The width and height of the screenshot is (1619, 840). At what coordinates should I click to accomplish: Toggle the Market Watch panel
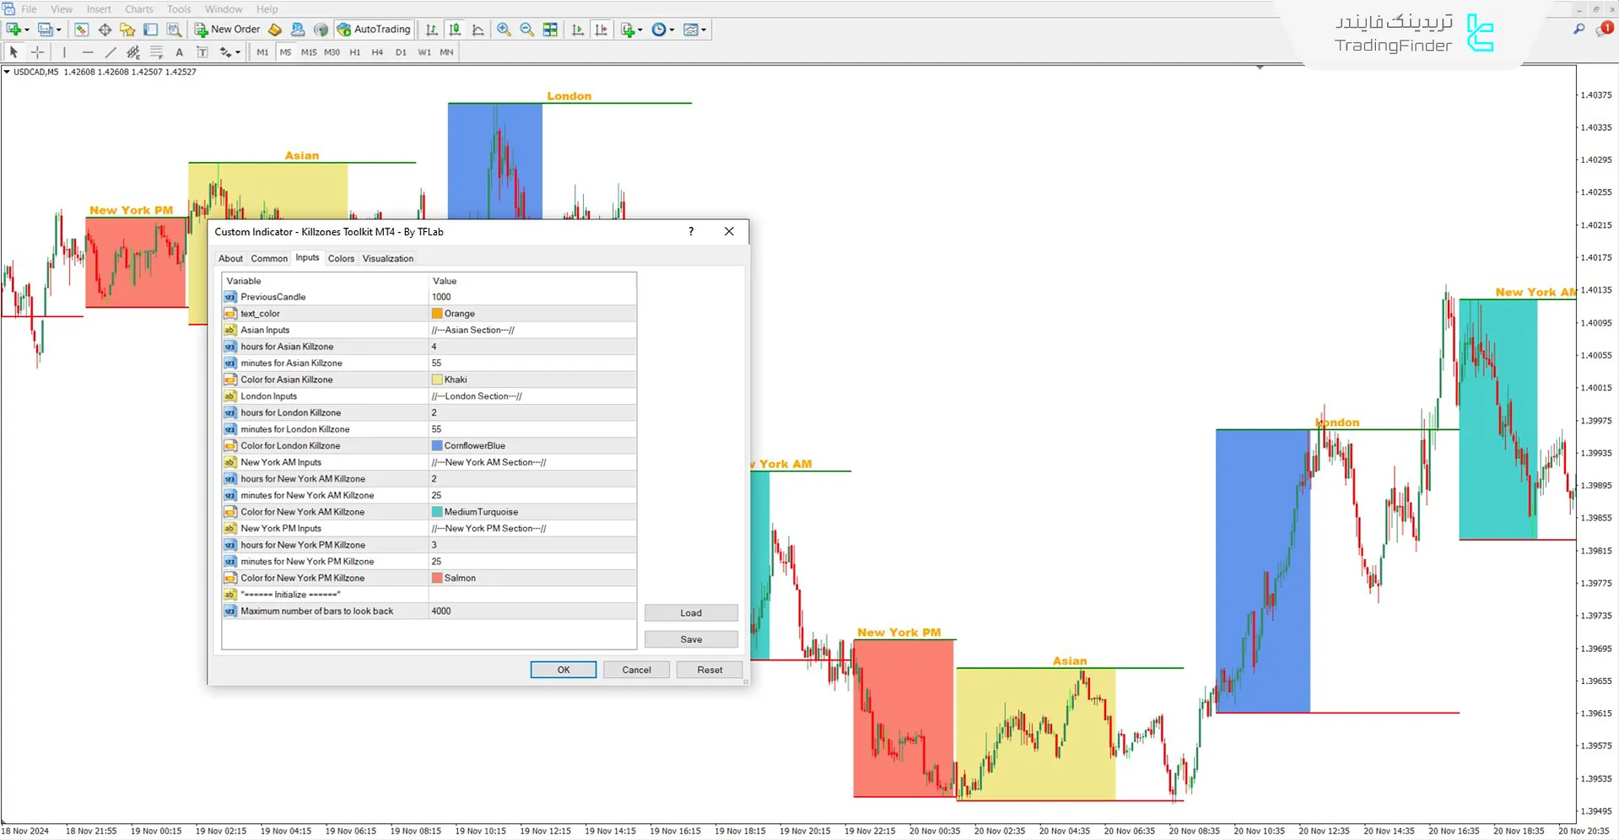(81, 29)
